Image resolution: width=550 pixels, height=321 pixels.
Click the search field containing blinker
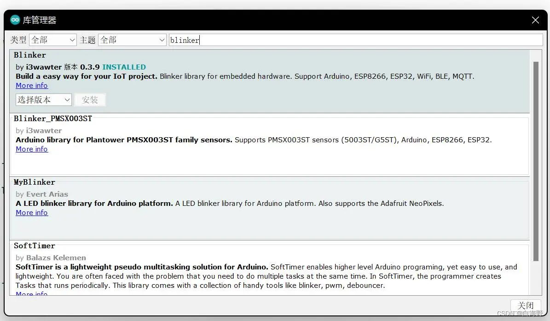point(356,40)
